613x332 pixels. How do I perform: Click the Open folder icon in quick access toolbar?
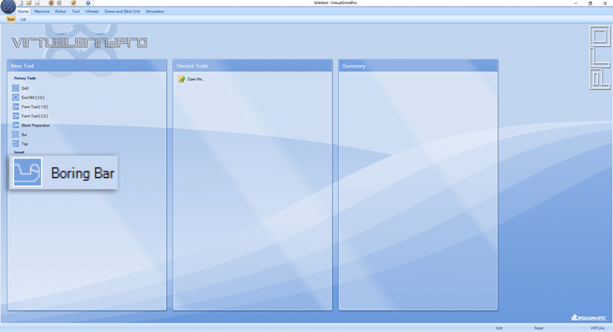[29, 3]
